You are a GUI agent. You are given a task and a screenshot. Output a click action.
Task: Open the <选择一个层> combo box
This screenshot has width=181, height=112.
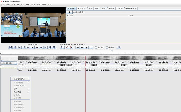(127, 12)
